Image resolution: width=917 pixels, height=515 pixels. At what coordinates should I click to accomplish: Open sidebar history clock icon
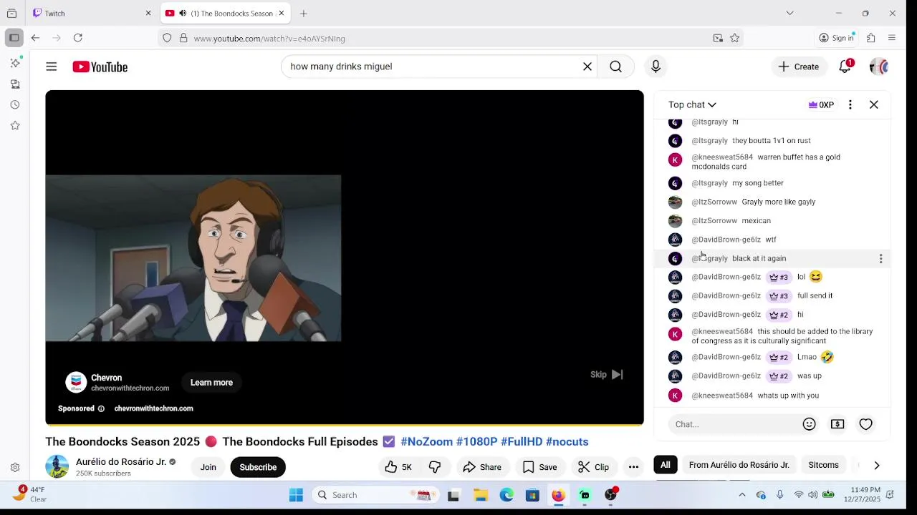[x=15, y=104]
